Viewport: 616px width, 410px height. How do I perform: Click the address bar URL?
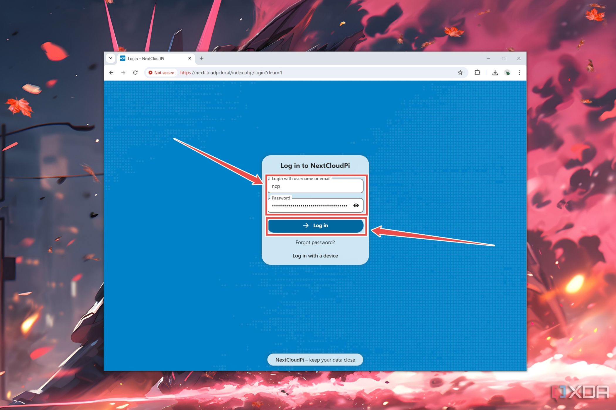pos(231,73)
